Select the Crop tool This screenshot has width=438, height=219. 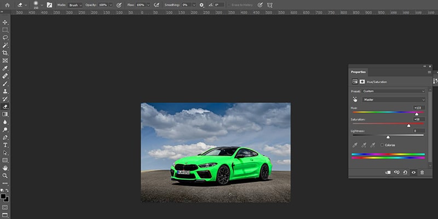tap(5, 53)
